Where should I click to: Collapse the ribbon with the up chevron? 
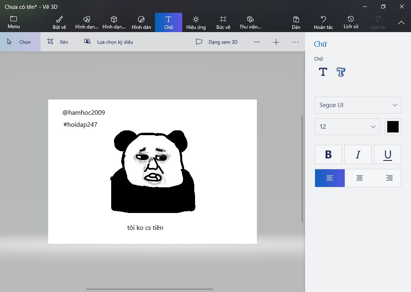click(x=401, y=22)
